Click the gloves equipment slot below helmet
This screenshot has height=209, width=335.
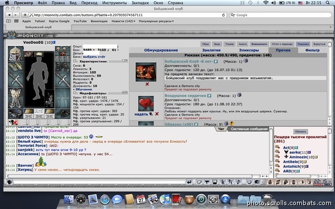[x=16, y=67]
